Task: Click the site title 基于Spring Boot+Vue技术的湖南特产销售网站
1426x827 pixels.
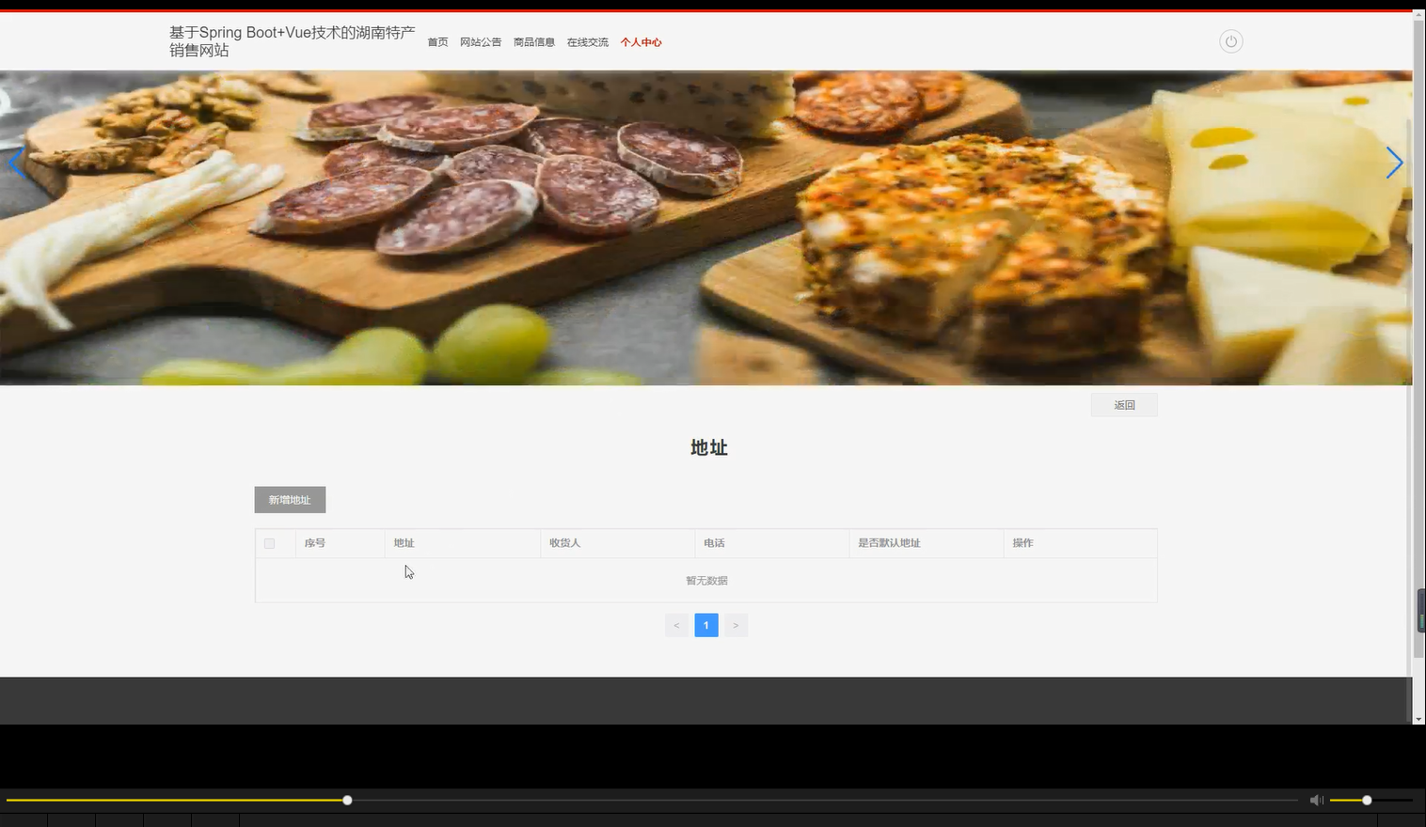Action: click(x=293, y=41)
